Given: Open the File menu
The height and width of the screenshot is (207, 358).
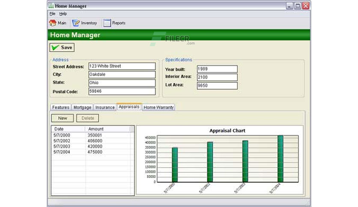Looking at the screenshot, I should 52,14.
